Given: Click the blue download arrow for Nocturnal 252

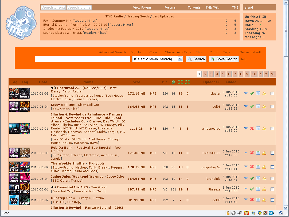Looking at the screenshot, I should pos(246,93).
